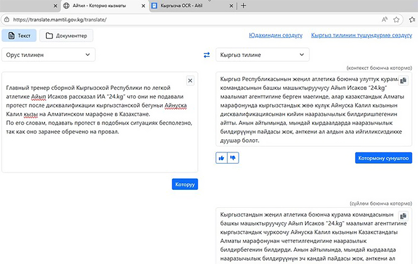Add page to browser favorites
This screenshot has width=418, height=264.
pos(397,19)
